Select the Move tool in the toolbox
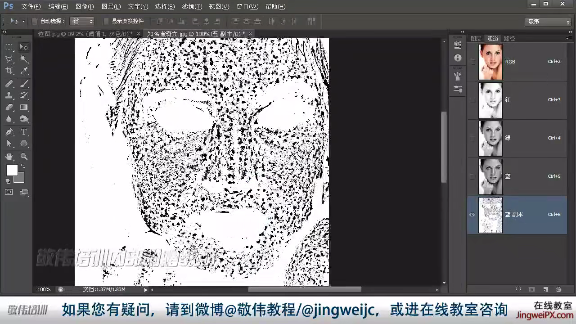 (x=24, y=47)
